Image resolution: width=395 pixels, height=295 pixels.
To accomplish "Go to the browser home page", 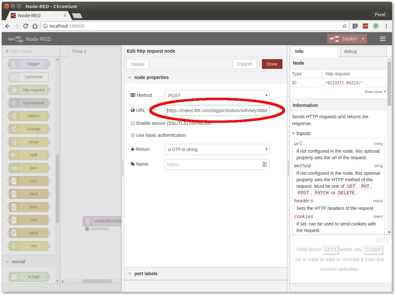I will click(35, 26).
